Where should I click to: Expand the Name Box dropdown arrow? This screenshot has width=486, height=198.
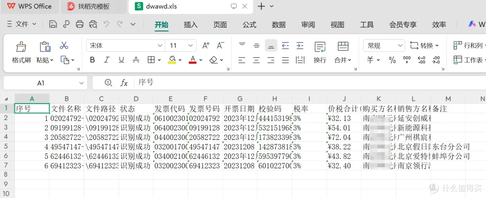(x=81, y=83)
